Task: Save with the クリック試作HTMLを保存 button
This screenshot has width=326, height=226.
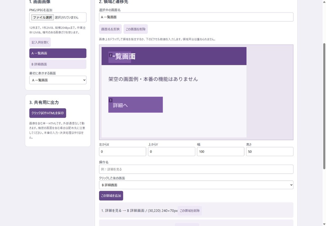Action: tap(48, 113)
